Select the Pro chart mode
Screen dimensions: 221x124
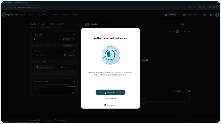tap(188, 25)
